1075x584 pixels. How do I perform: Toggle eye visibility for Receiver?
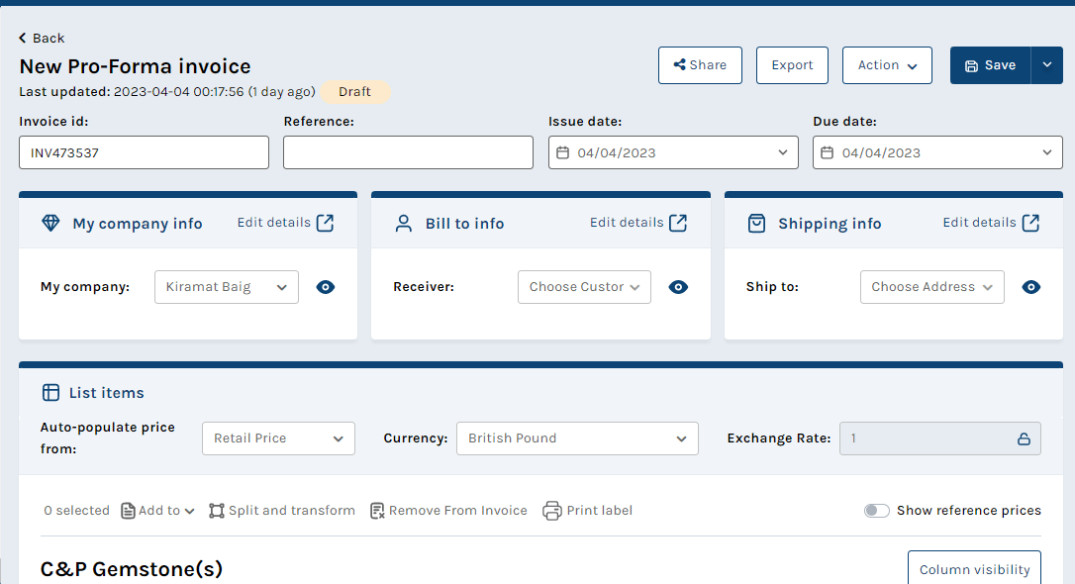pos(678,287)
